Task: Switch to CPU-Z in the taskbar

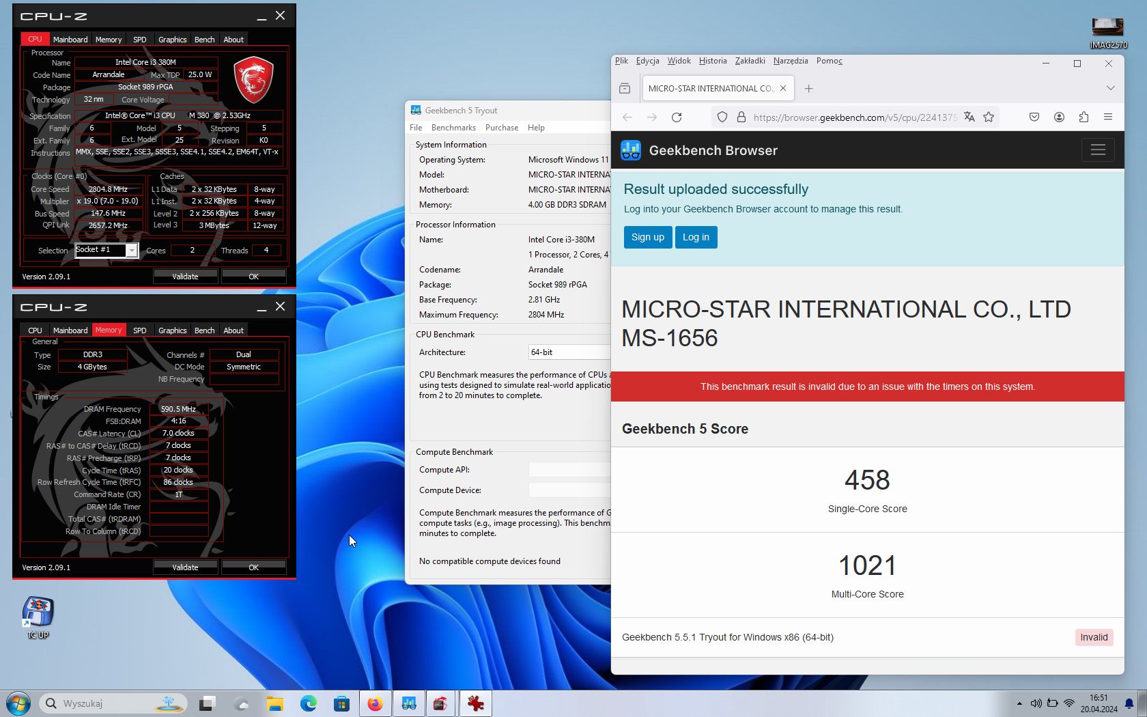Action: (441, 703)
